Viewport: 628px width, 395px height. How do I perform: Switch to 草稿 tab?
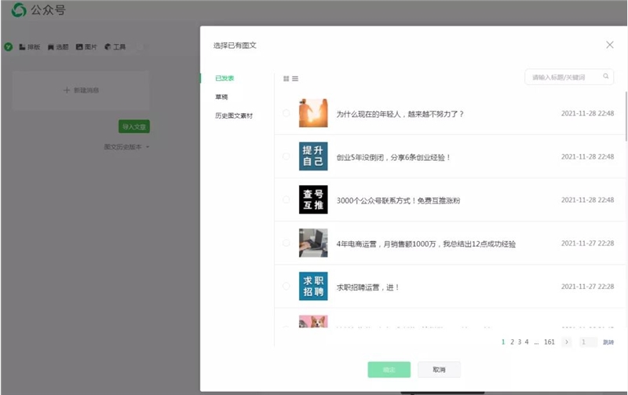click(x=221, y=97)
